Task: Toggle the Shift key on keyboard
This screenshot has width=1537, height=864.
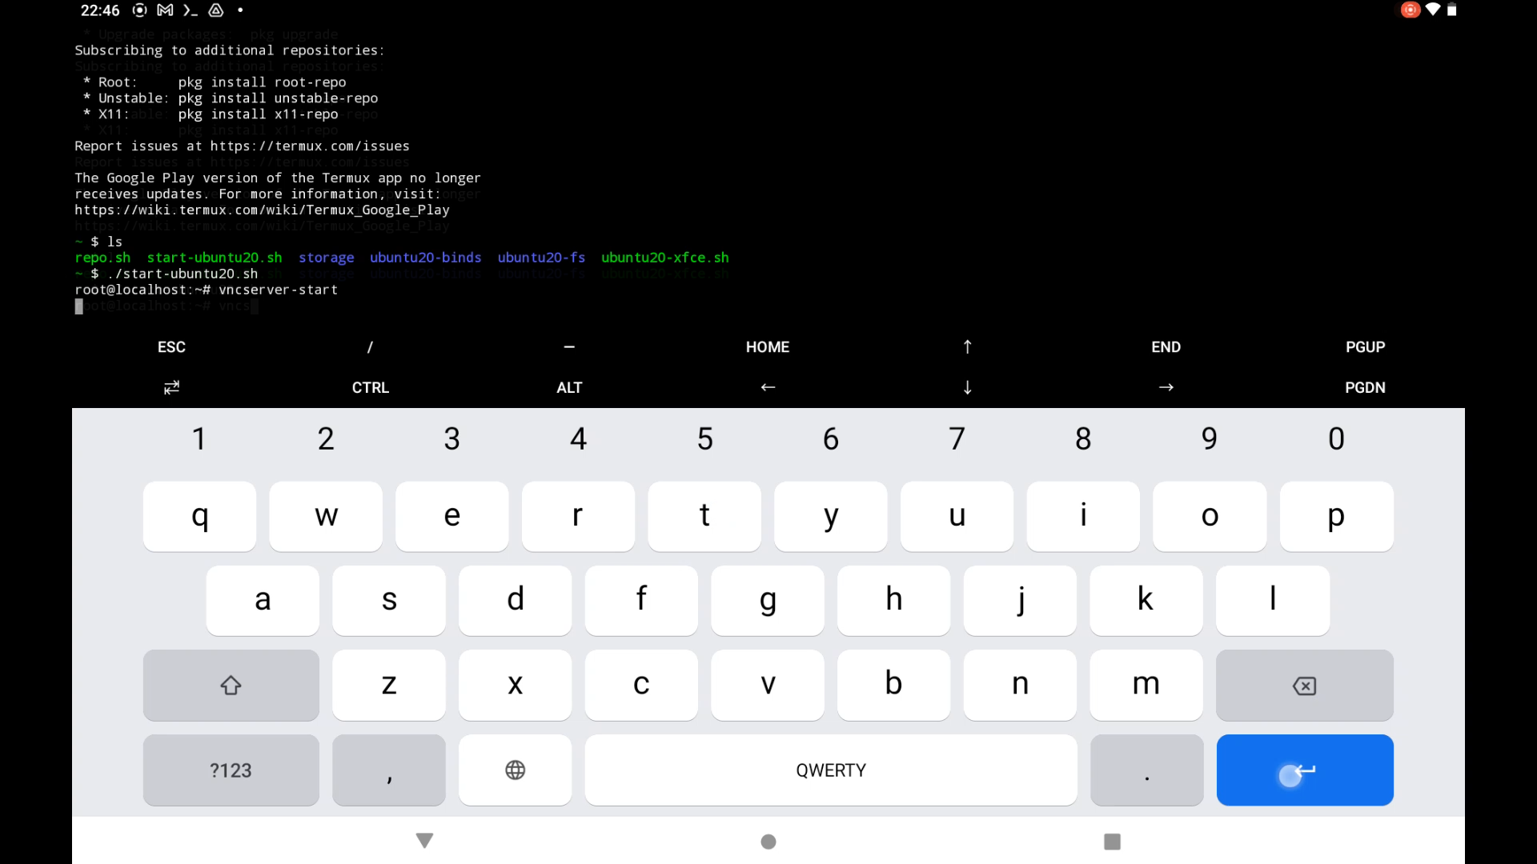Action: pyautogui.click(x=231, y=686)
